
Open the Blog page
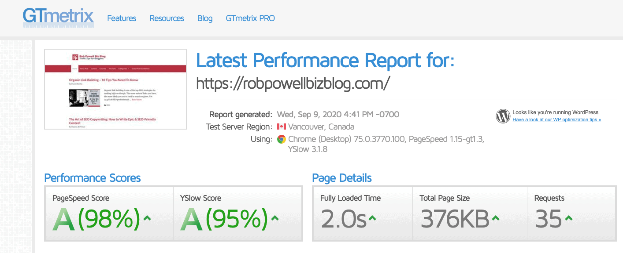pos(204,18)
